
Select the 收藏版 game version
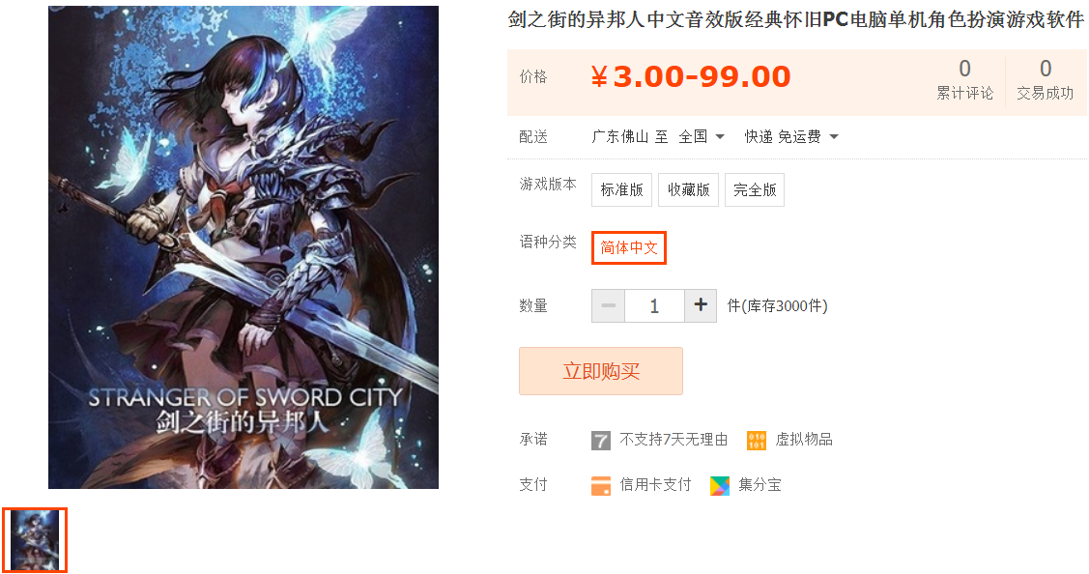[688, 189]
